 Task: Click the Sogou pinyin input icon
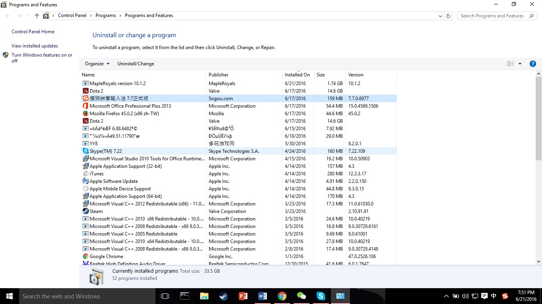tap(85, 99)
